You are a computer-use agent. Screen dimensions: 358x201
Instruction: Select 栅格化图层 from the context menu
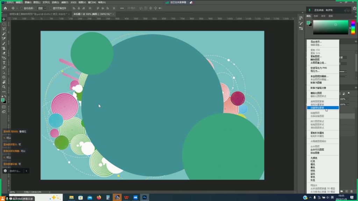pyautogui.click(x=316, y=93)
